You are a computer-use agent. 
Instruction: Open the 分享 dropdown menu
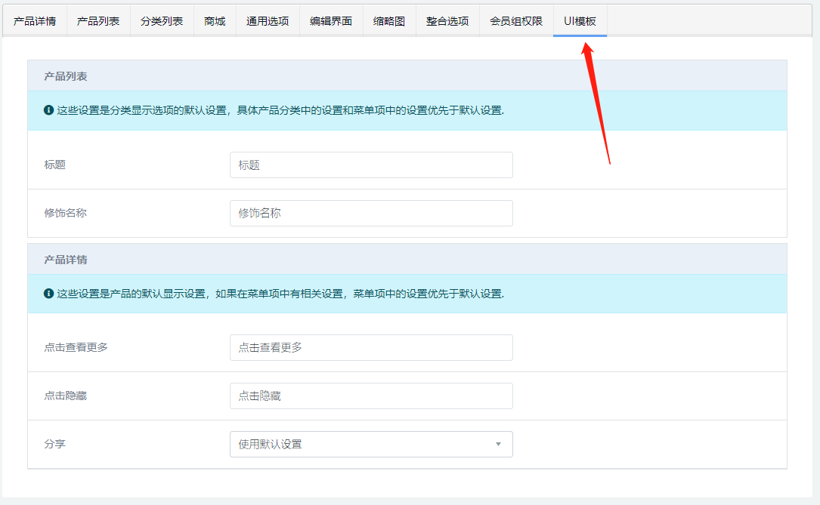point(371,444)
